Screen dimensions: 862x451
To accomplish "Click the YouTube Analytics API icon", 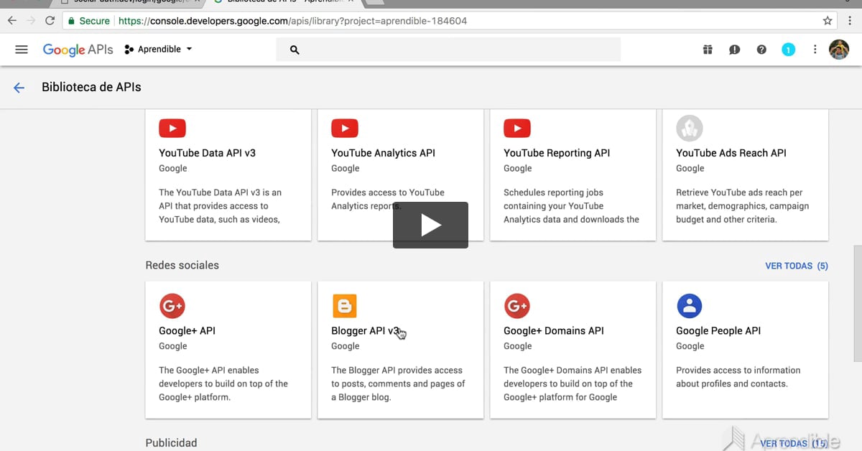I will (345, 129).
